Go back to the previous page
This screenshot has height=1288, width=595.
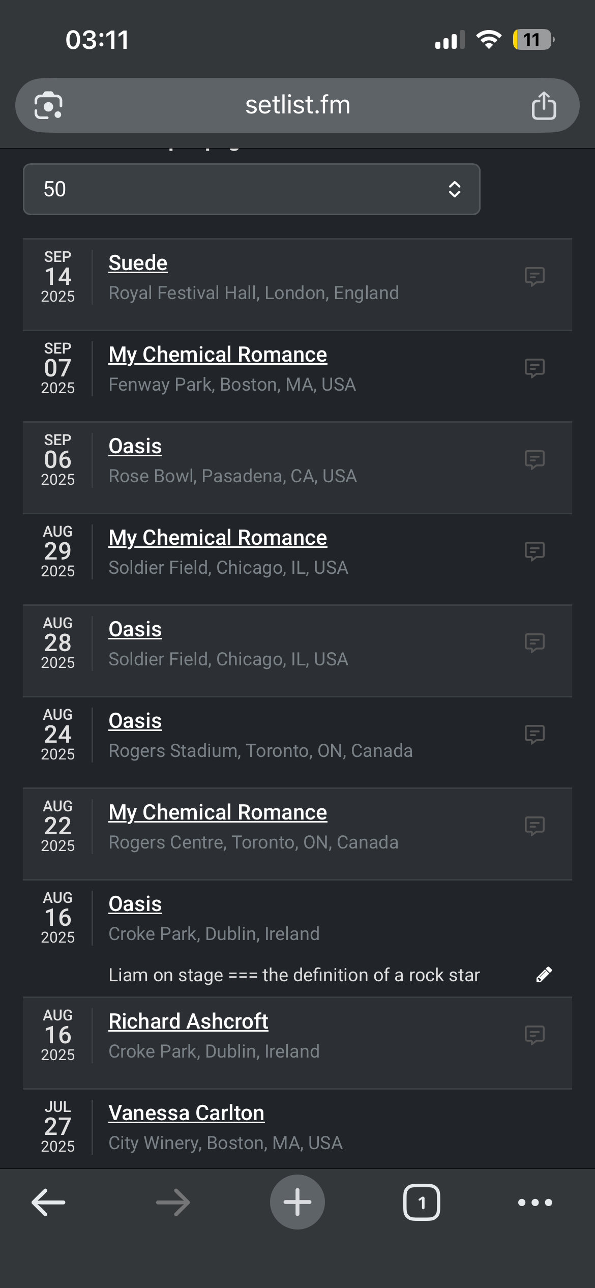48,1202
